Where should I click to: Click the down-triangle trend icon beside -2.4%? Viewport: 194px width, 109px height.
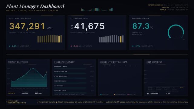pos(10,46)
